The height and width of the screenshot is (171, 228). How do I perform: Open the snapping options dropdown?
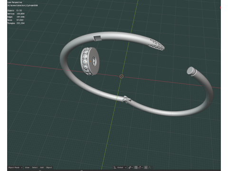[141, 167]
